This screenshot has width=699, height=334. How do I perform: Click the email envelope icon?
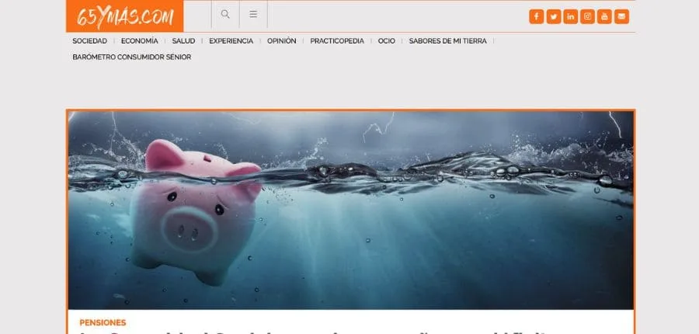621,16
